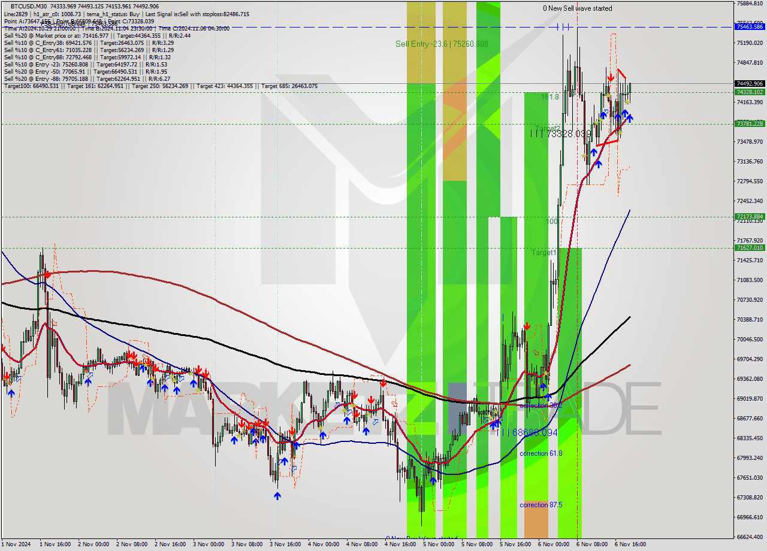767x551 pixels.
Task: Click the 75190.710 price axis value
Action: click(750, 43)
